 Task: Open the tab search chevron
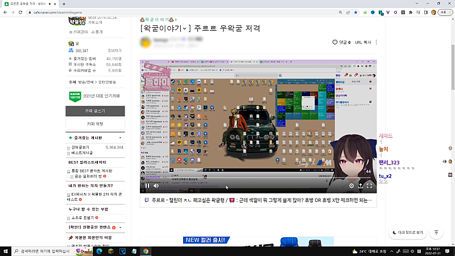point(417,4)
